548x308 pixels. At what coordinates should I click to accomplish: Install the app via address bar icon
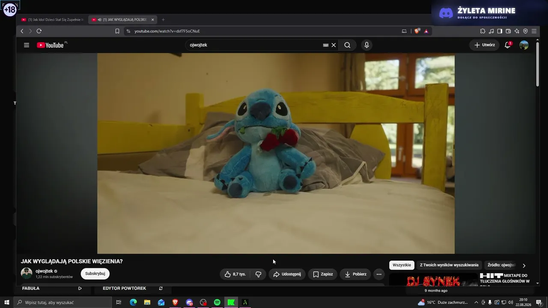point(404,31)
